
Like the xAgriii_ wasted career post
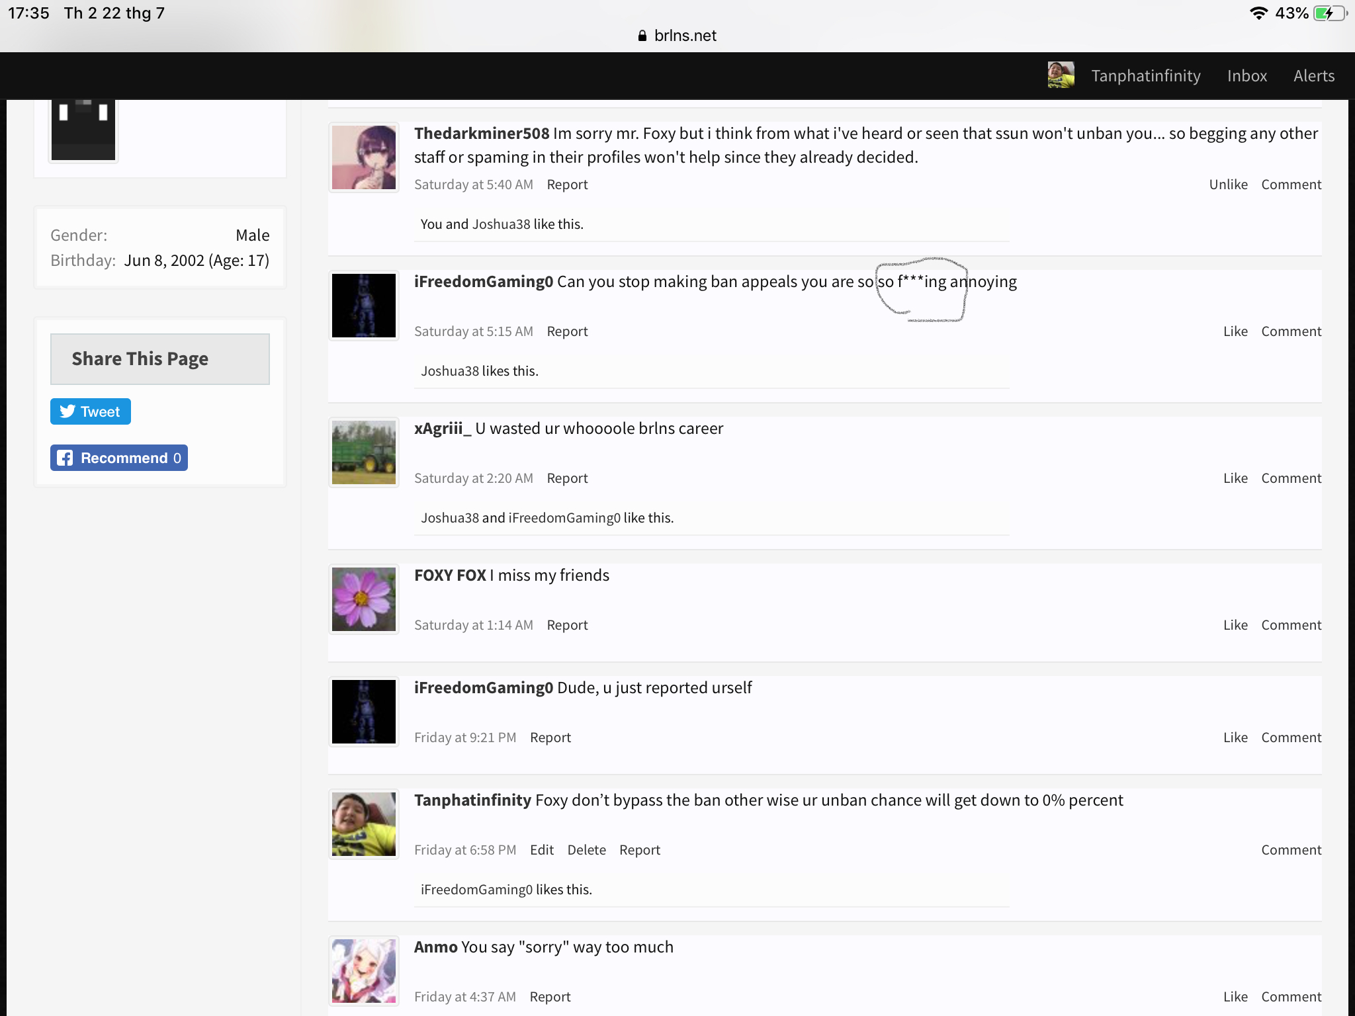(1235, 478)
